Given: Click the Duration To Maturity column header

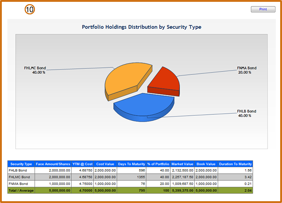Looking at the screenshot, I should coord(235,164).
